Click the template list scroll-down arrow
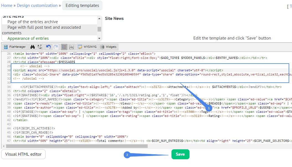Screen dimensions: 292x167 coord(99,38)
